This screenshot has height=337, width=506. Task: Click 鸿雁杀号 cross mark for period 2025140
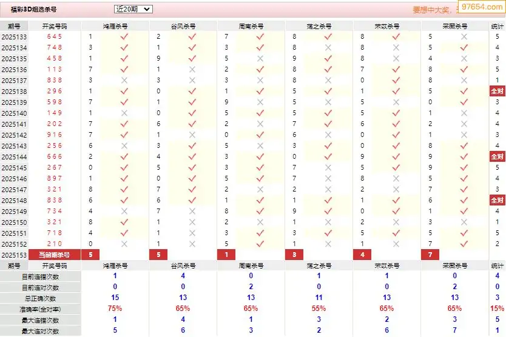tap(124, 113)
